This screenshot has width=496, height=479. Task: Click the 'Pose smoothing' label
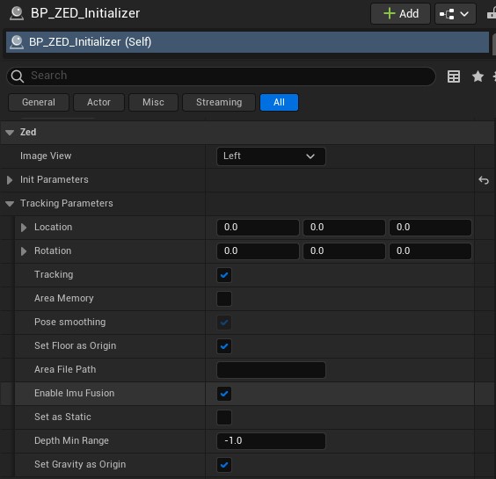click(69, 322)
